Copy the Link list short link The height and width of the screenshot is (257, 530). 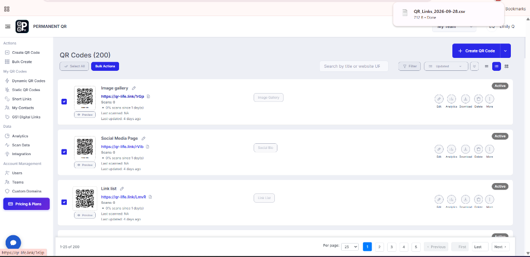(151, 197)
